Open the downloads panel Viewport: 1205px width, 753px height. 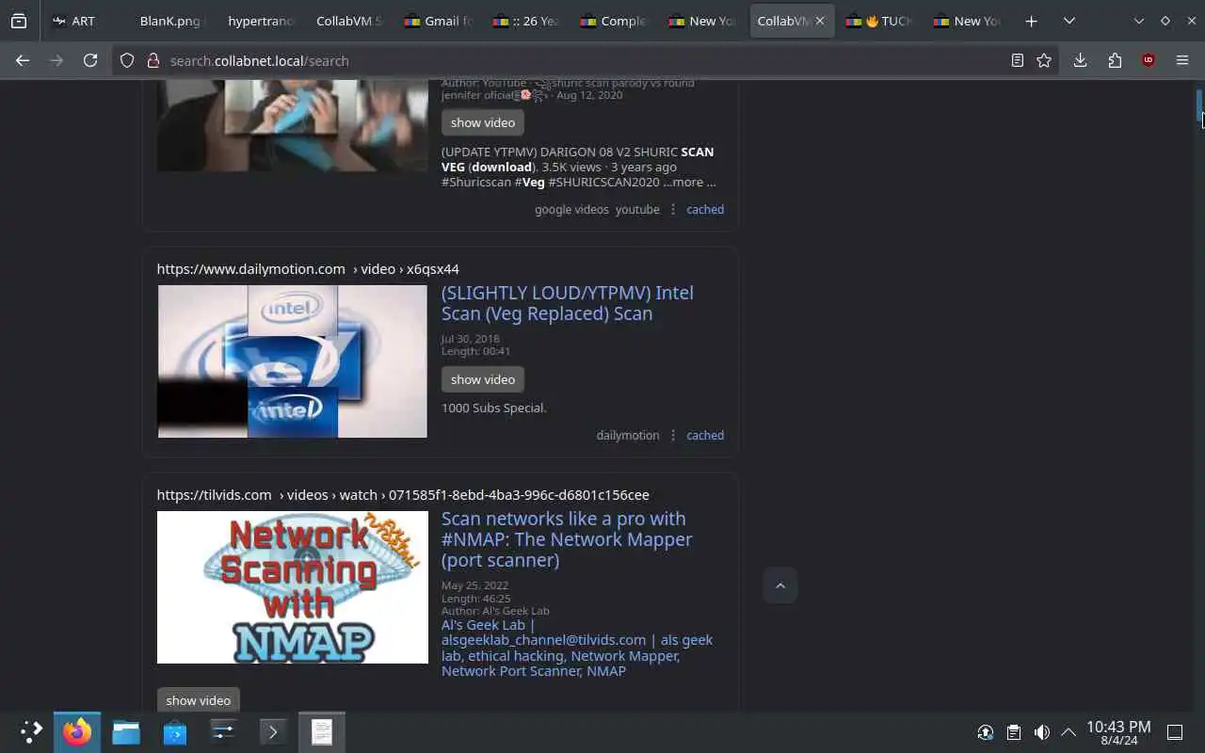click(1080, 60)
